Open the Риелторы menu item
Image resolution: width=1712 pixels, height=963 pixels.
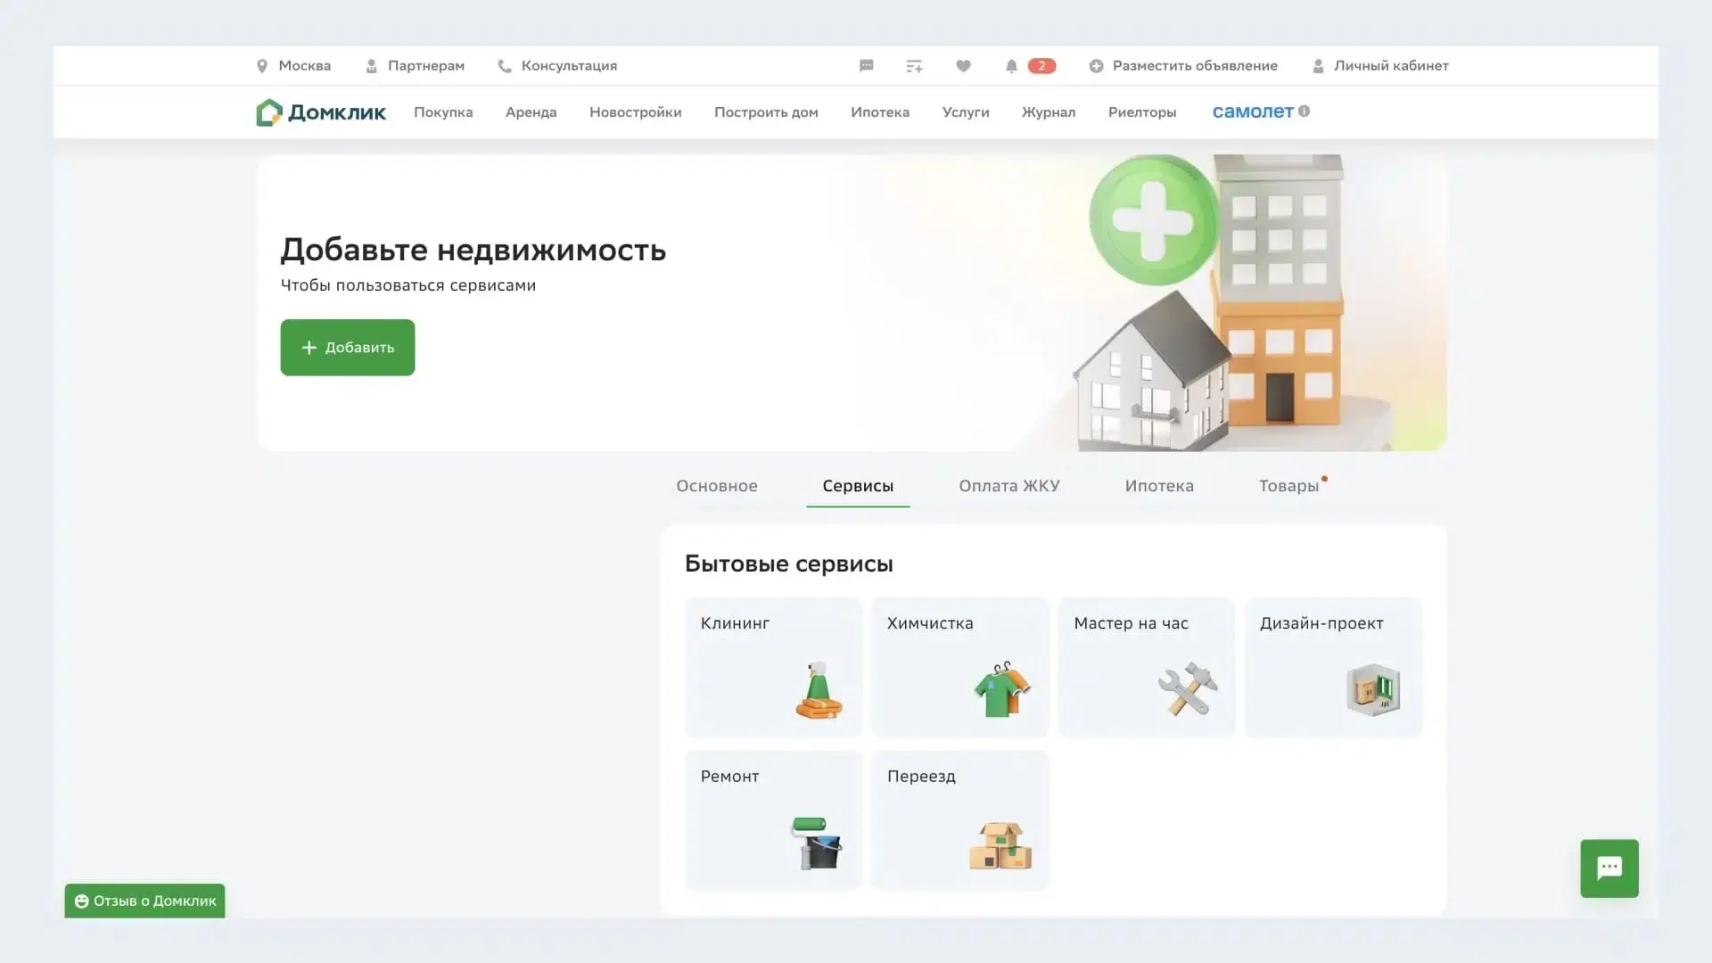pos(1142,112)
